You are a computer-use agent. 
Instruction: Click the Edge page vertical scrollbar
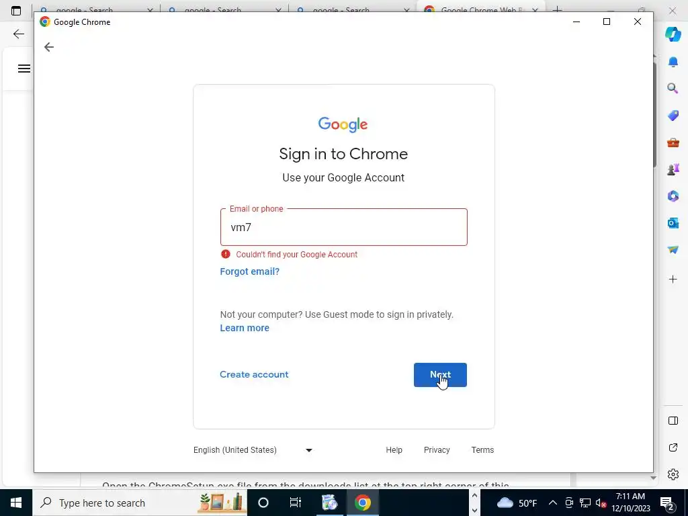[x=654, y=114]
